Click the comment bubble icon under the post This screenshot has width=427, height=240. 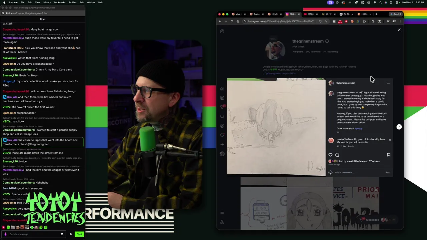coord(337,155)
